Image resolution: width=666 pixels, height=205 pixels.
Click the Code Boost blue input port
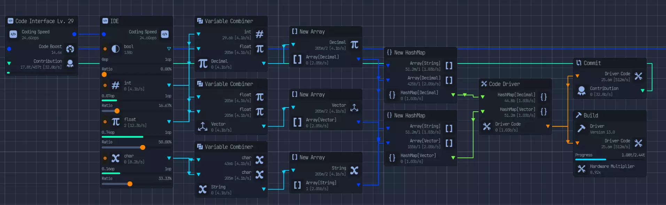[x=9, y=49]
